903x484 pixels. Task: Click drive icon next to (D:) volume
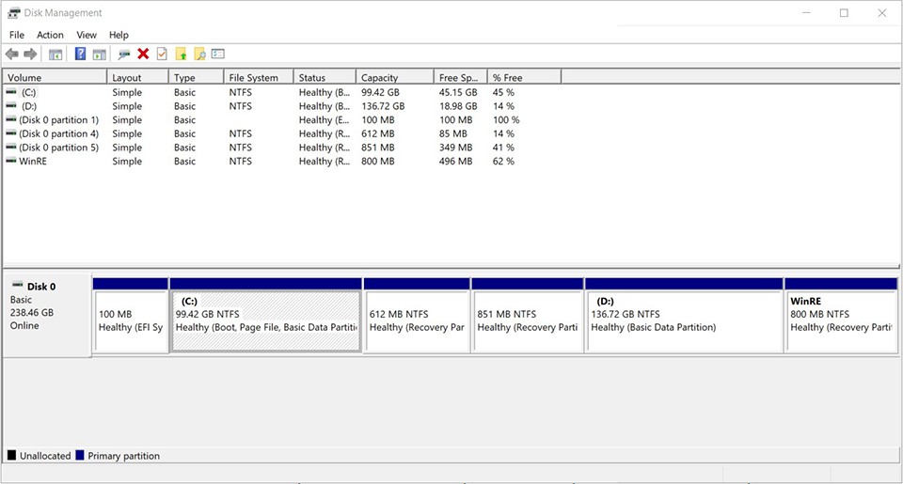(11, 105)
